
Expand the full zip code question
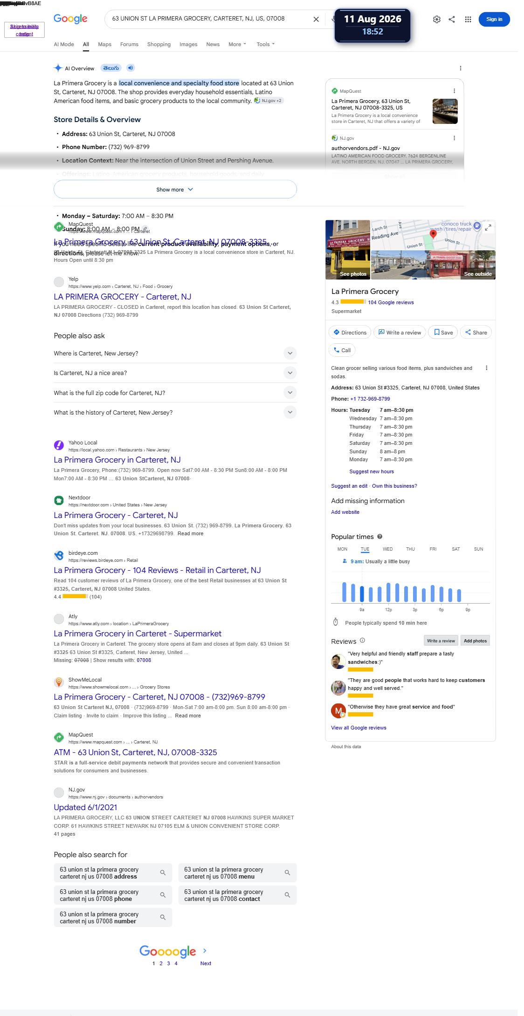[x=175, y=393]
